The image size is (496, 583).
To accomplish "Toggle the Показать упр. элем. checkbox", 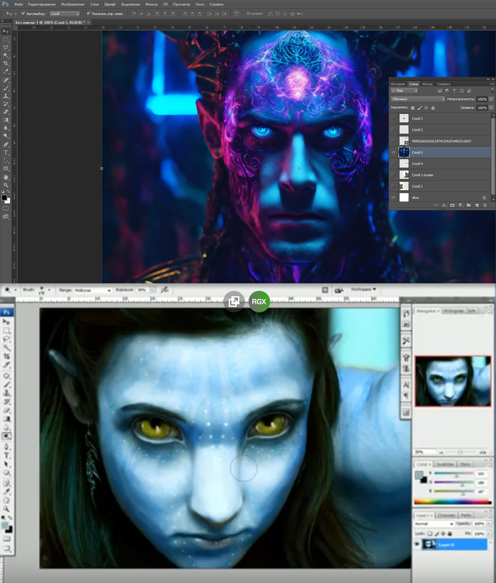I will click(88, 13).
